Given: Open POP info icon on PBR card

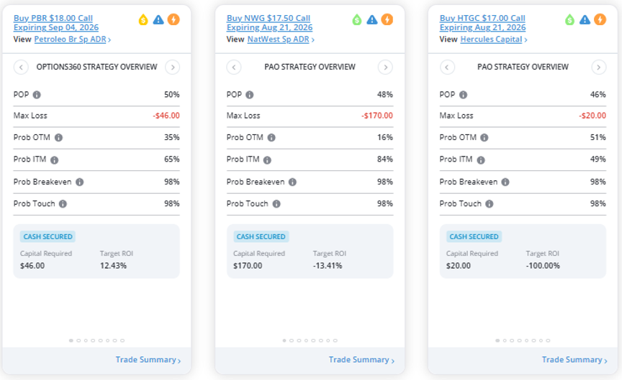Looking at the screenshot, I should tap(37, 95).
